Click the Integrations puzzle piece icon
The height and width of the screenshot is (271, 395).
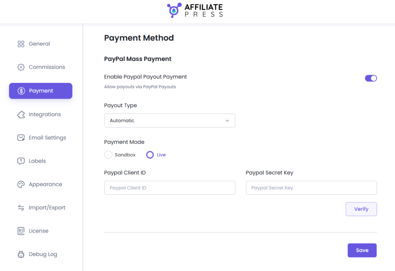(21, 114)
